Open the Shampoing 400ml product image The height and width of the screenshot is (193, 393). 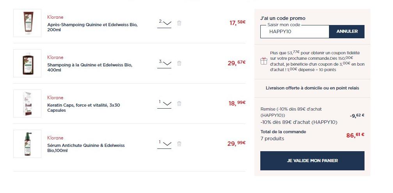click(27, 63)
